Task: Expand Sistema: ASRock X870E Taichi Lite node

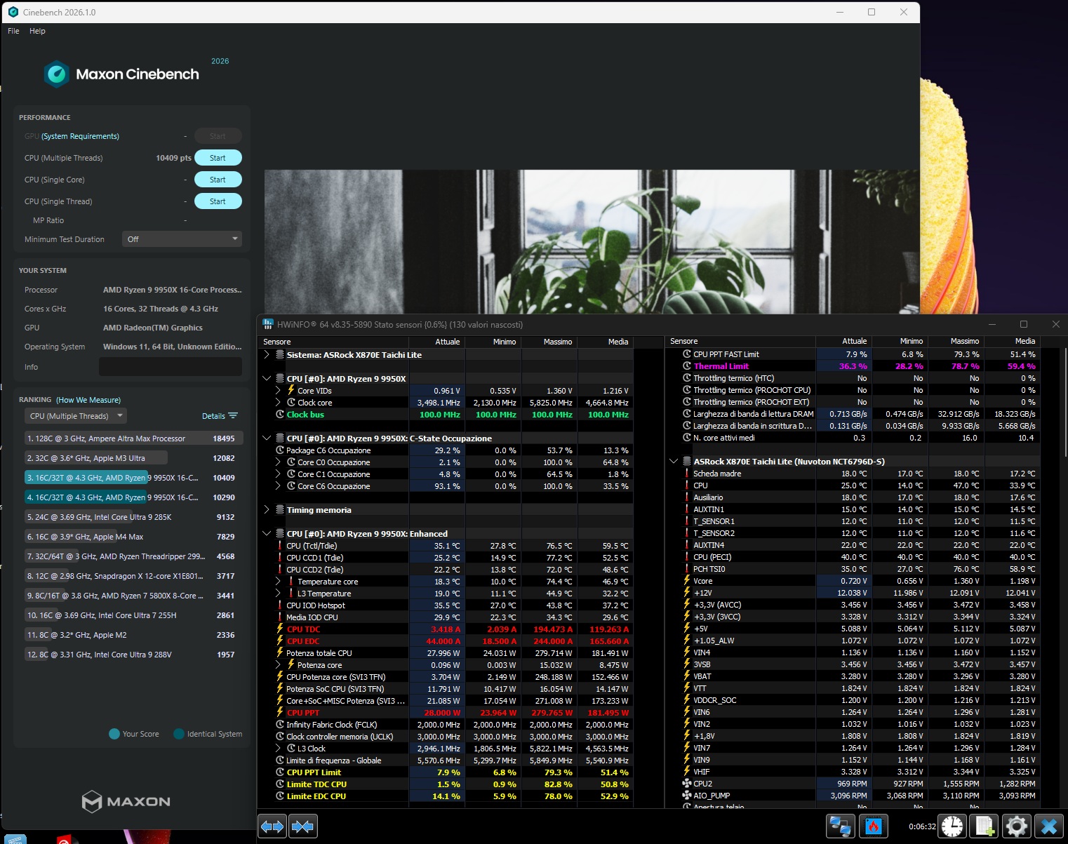Action: 267,355
